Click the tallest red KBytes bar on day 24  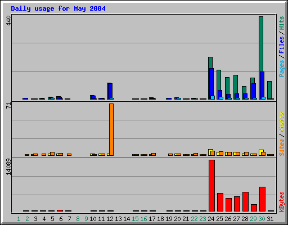point(211,186)
